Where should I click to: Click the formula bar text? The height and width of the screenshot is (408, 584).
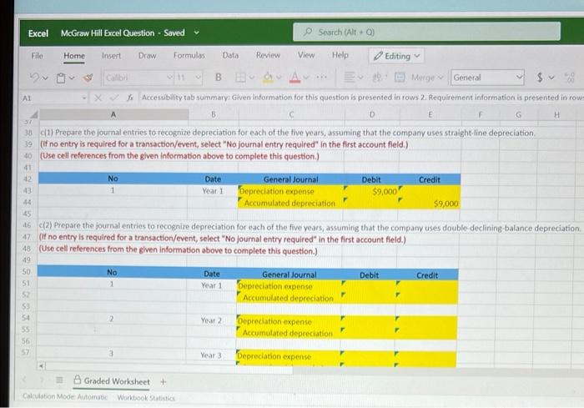coord(361,98)
